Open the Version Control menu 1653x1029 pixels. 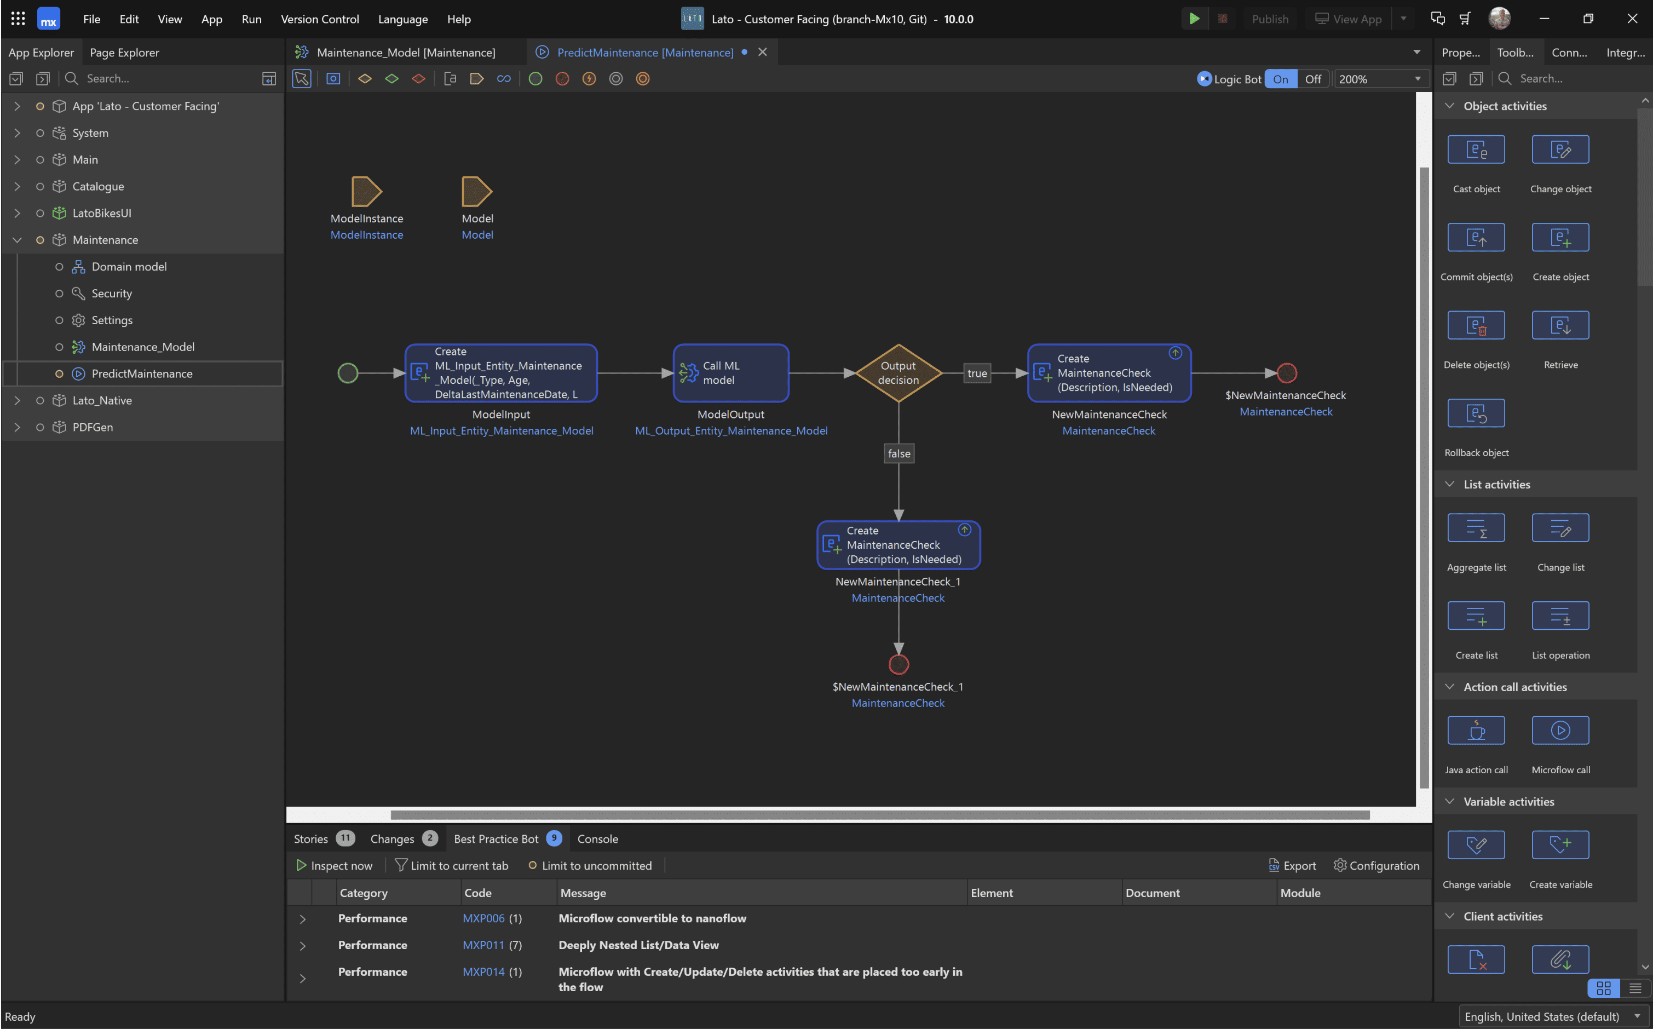pos(320,19)
